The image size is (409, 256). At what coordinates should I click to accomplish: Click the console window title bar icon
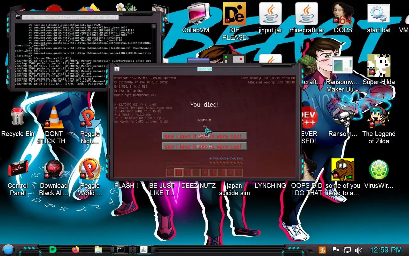(18, 17)
